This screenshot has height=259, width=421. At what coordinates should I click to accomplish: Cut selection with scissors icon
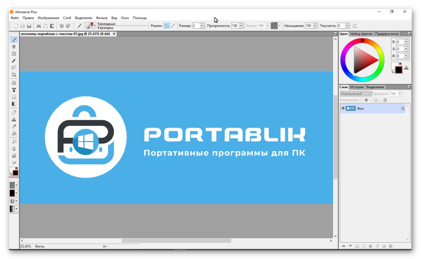tap(39, 26)
